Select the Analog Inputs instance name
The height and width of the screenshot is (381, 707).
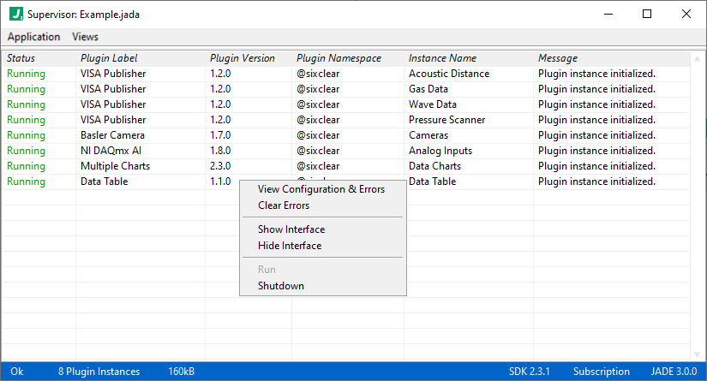pos(440,151)
